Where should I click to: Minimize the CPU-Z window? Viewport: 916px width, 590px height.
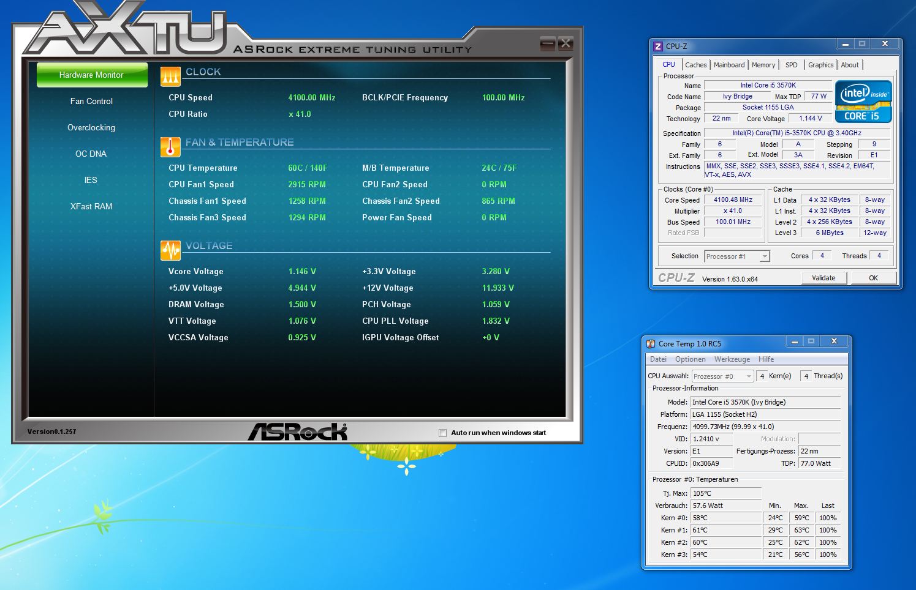pos(846,44)
